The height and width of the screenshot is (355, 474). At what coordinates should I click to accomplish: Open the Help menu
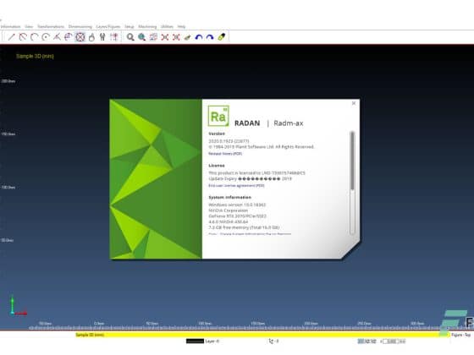pos(181,26)
